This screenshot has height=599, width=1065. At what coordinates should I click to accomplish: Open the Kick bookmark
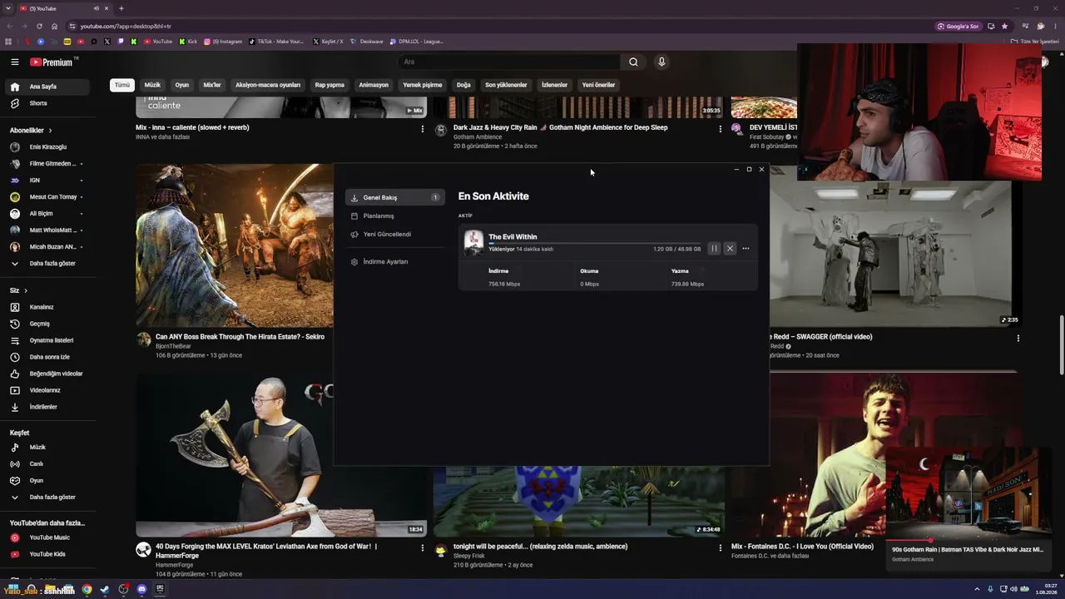188,41
